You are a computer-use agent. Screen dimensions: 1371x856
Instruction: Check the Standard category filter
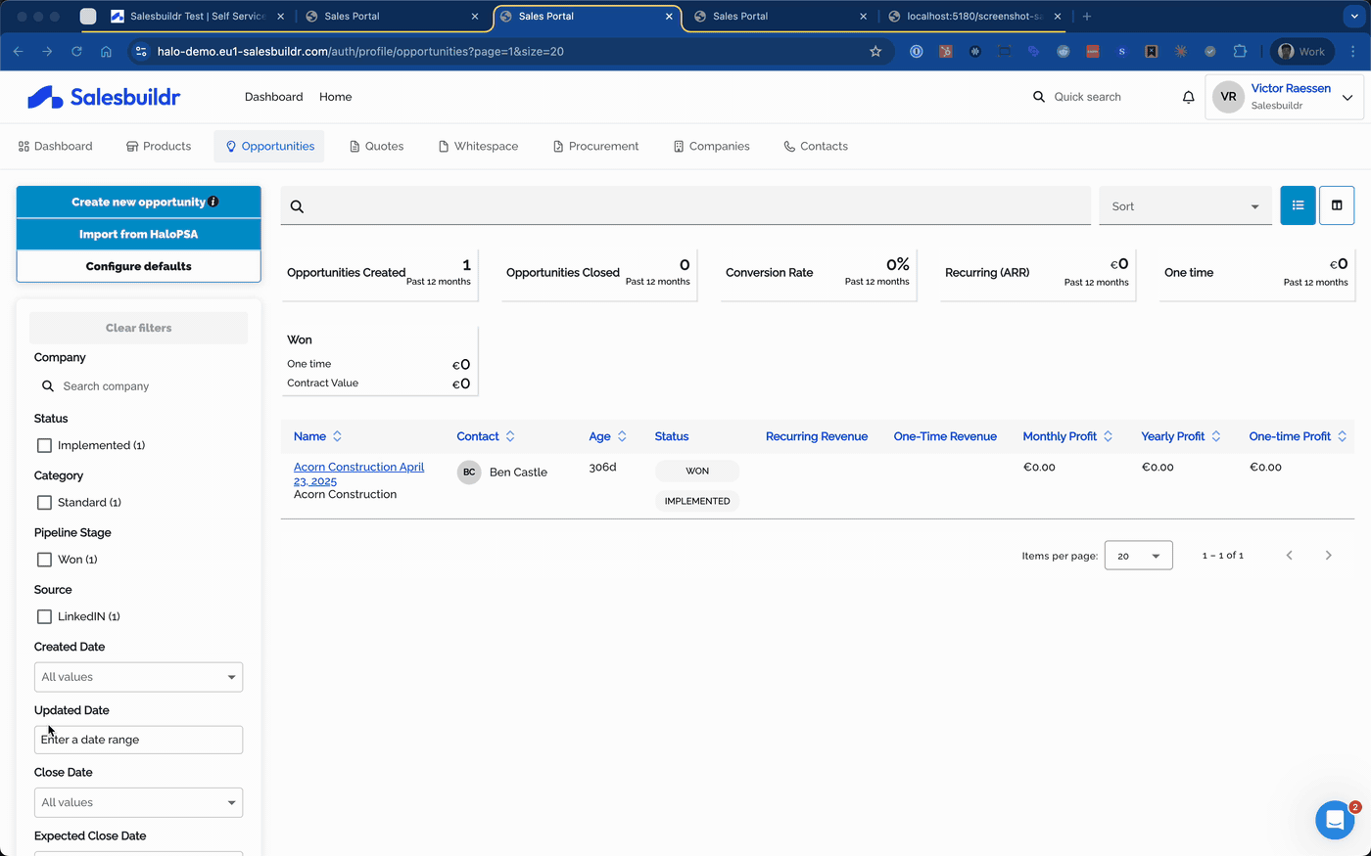(44, 502)
